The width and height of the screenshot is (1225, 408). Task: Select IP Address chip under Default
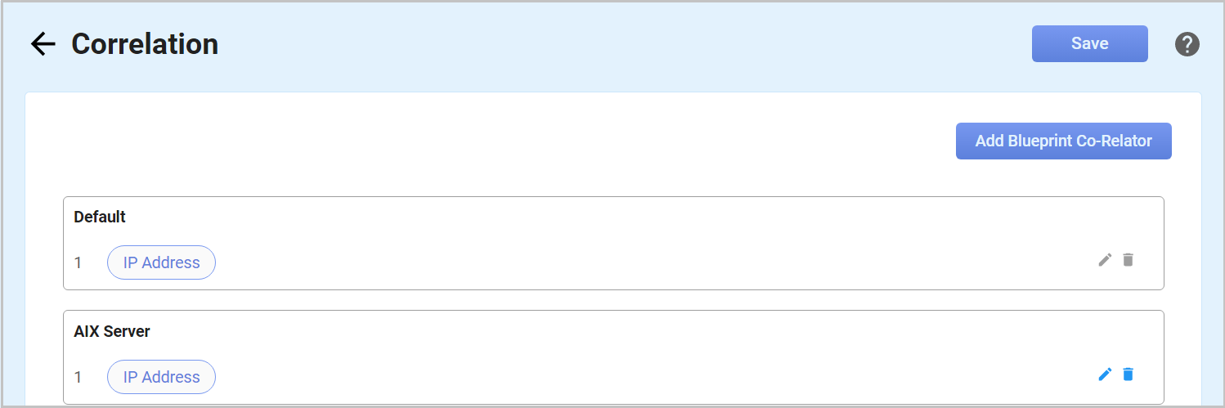coord(161,262)
